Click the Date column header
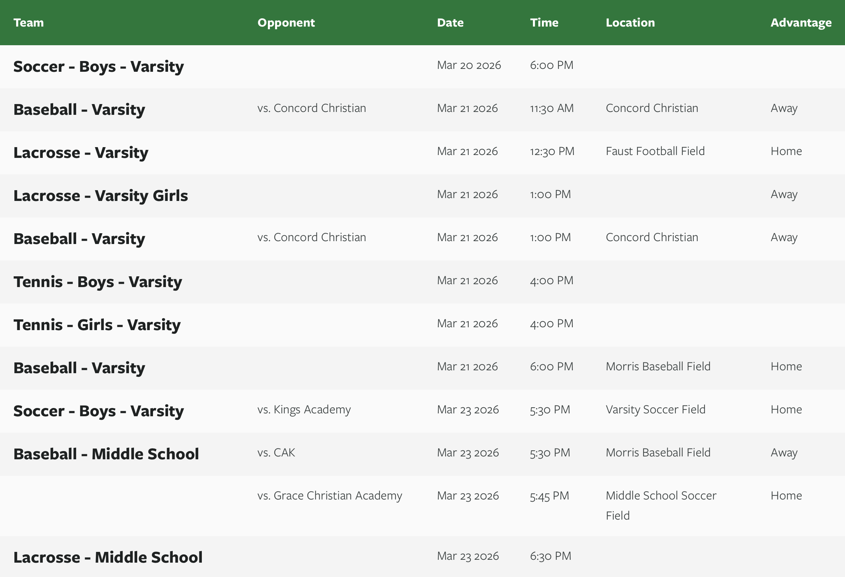The image size is (845, 577). 450,23
